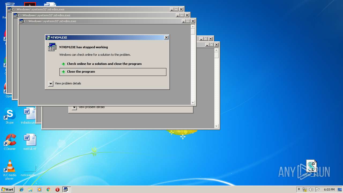Select the 12539__25... script file on the desktop
Image resolution: width=343 pixels, height=193 pixels.
311,168
